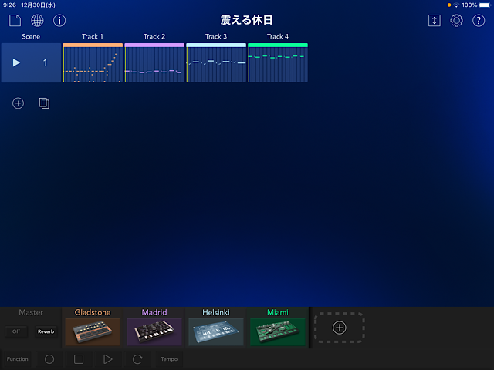The height and width of the screenshot is (370, 494).
Task: Open Track 2 purple clip
Action: click(x=154, y=62)
